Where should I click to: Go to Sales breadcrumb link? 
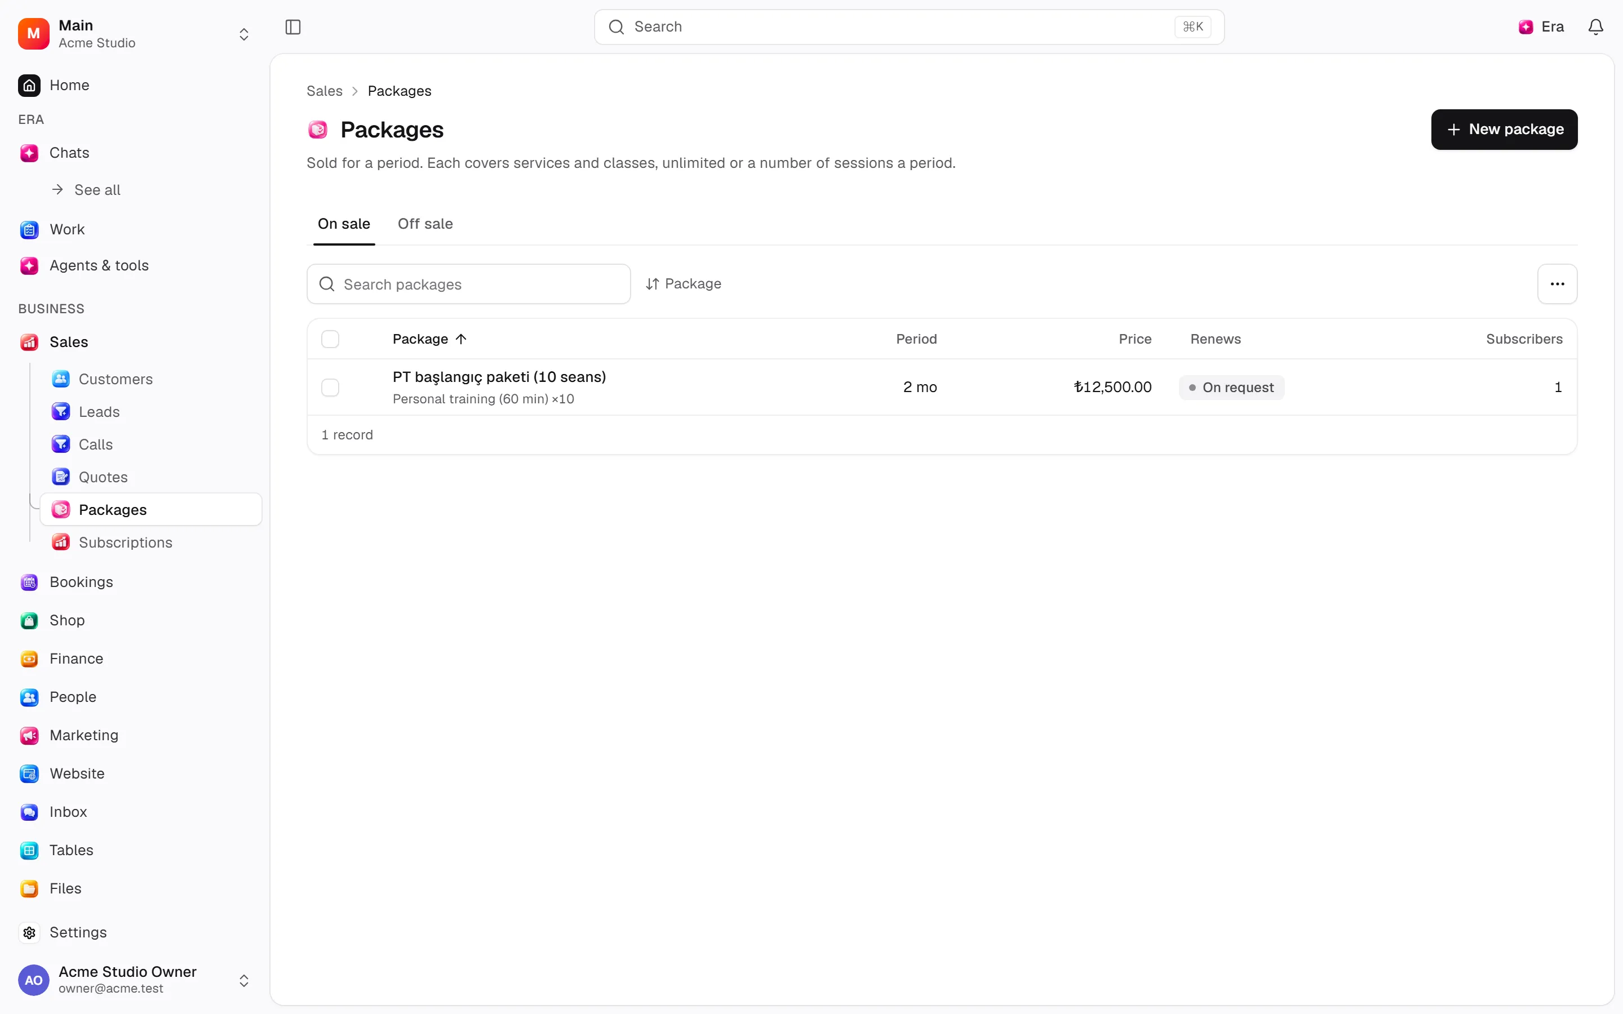pyautogui.click(x=325, y=91)
